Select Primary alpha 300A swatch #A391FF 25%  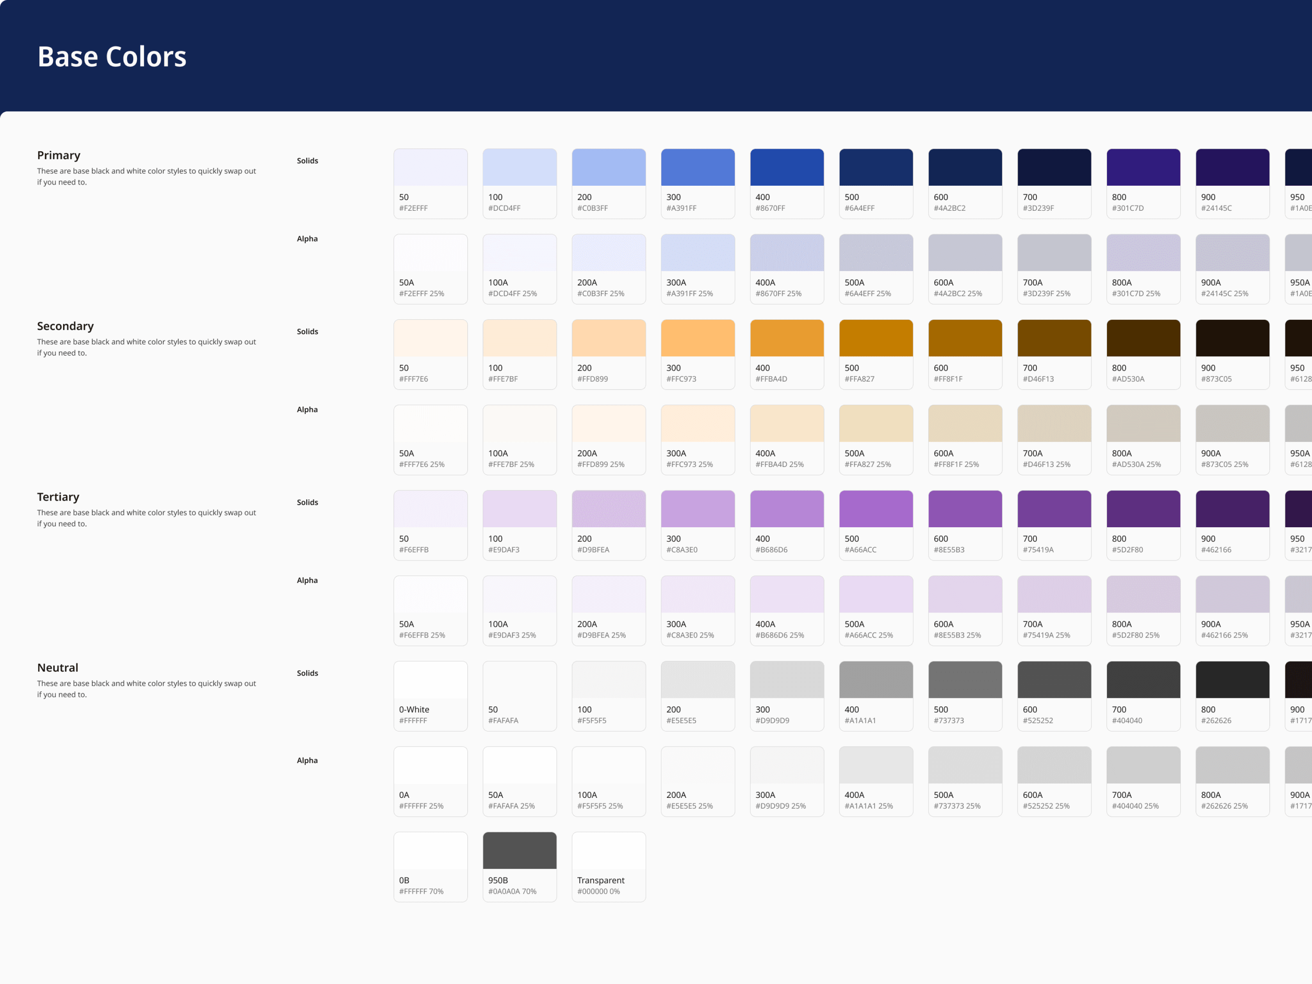point(697,269)
